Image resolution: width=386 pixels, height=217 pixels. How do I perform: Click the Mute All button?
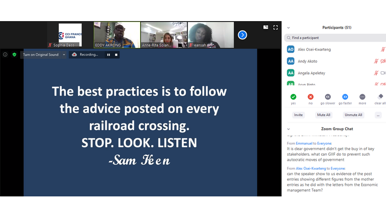point(323,115)
